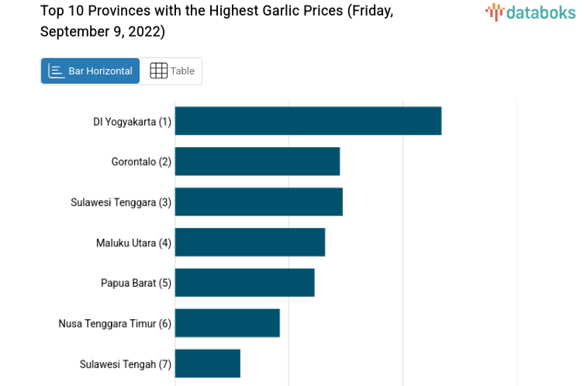Open the databoks homepage link
Viewport: 584px width, 386px height.
[x=530, y=12]
